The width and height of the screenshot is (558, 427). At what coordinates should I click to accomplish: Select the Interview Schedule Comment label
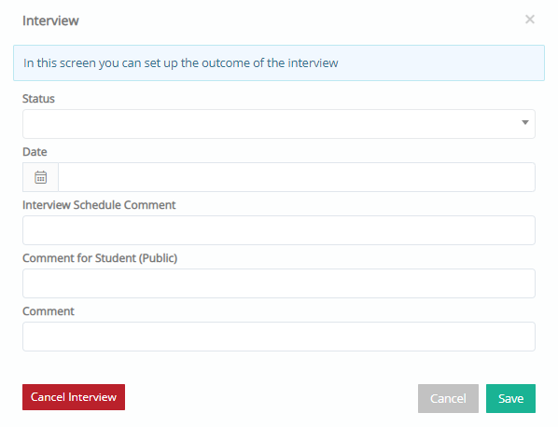click(99, 205)
